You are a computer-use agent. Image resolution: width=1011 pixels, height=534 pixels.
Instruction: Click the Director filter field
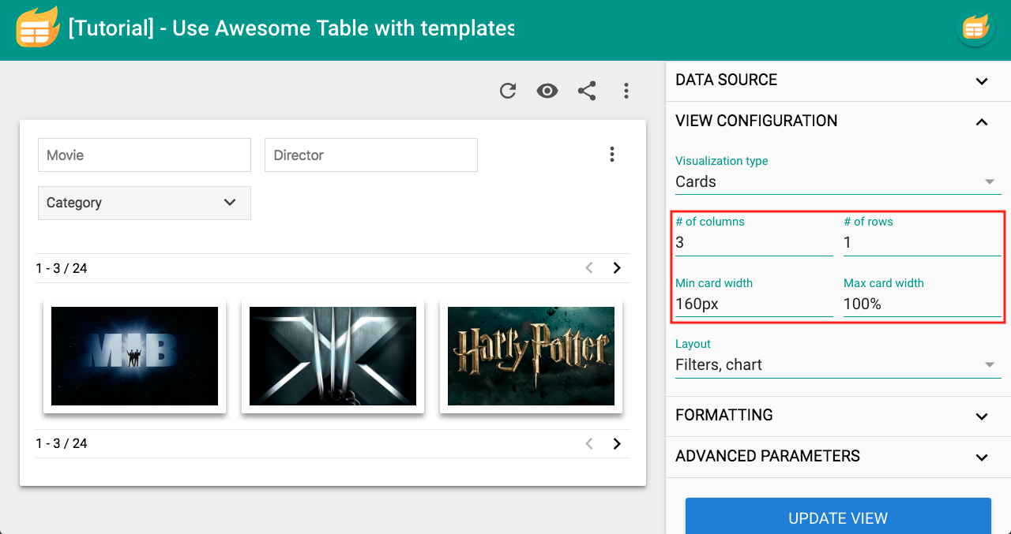click(371, 155)
